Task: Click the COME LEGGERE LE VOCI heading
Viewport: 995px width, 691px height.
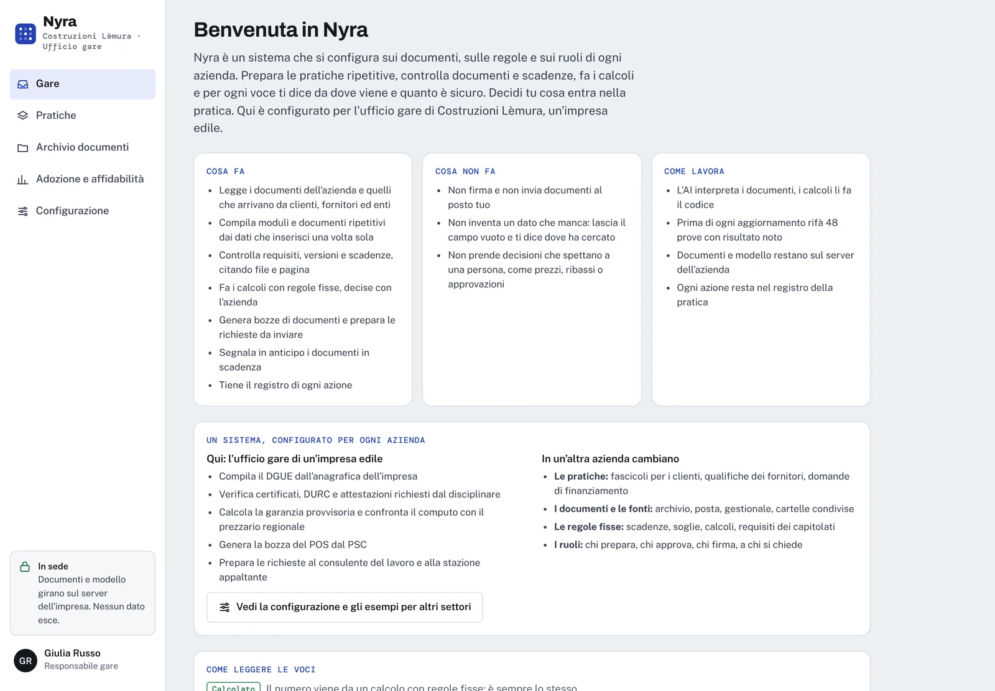Action: (x=261, y=670)
